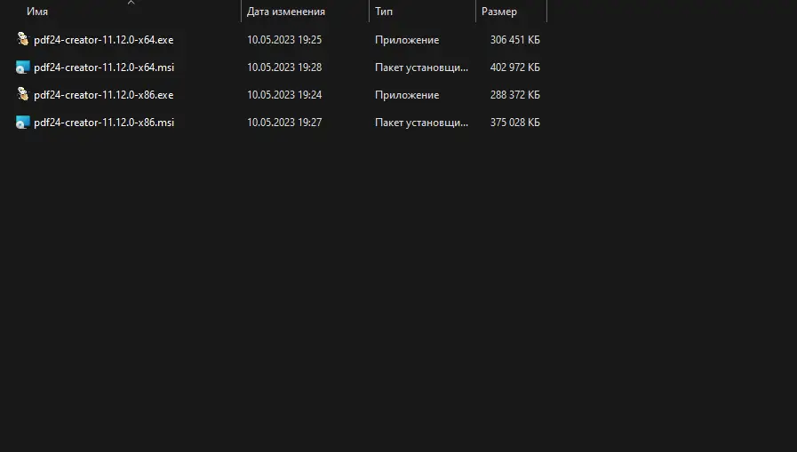Click the 288 372 КБ size value
The width and height of the screenshot is (797, 452).
tap(514, 95)
